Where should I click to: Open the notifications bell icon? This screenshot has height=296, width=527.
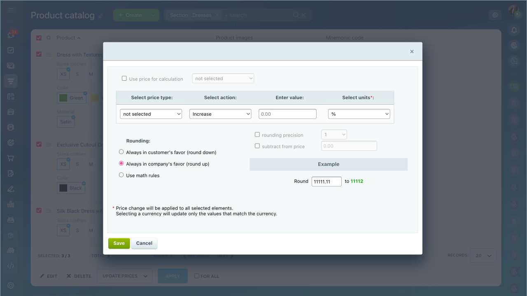[514, 30]
